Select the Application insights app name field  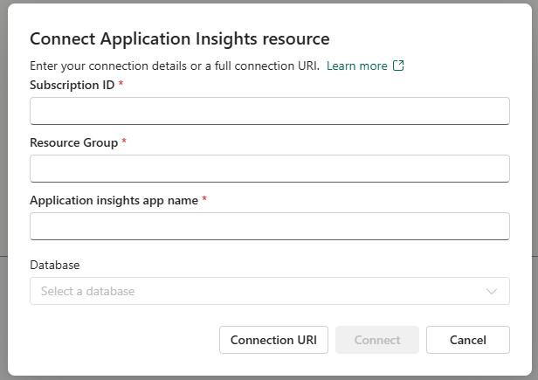point(269,226)
